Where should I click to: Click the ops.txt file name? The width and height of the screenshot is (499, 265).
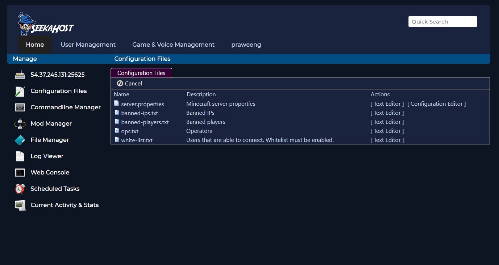[130, 131]
